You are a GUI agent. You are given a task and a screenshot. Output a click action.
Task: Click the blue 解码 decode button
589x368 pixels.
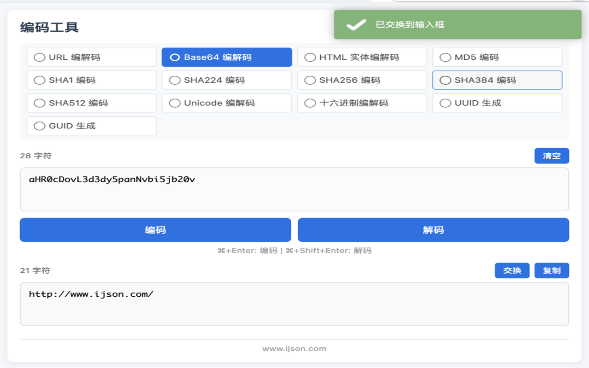(433, 230)
